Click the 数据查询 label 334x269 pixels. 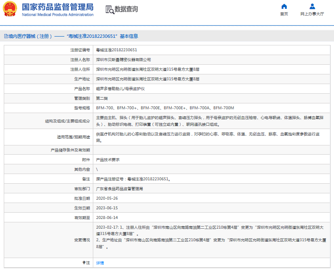pyautogui.click(x=126, y=9)
